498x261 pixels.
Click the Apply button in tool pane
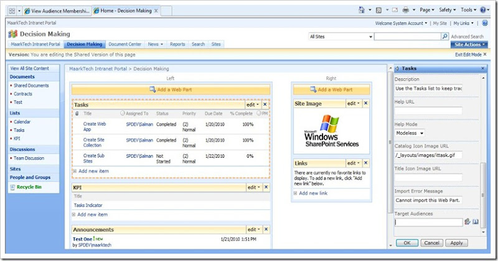[x=456, y=243]
